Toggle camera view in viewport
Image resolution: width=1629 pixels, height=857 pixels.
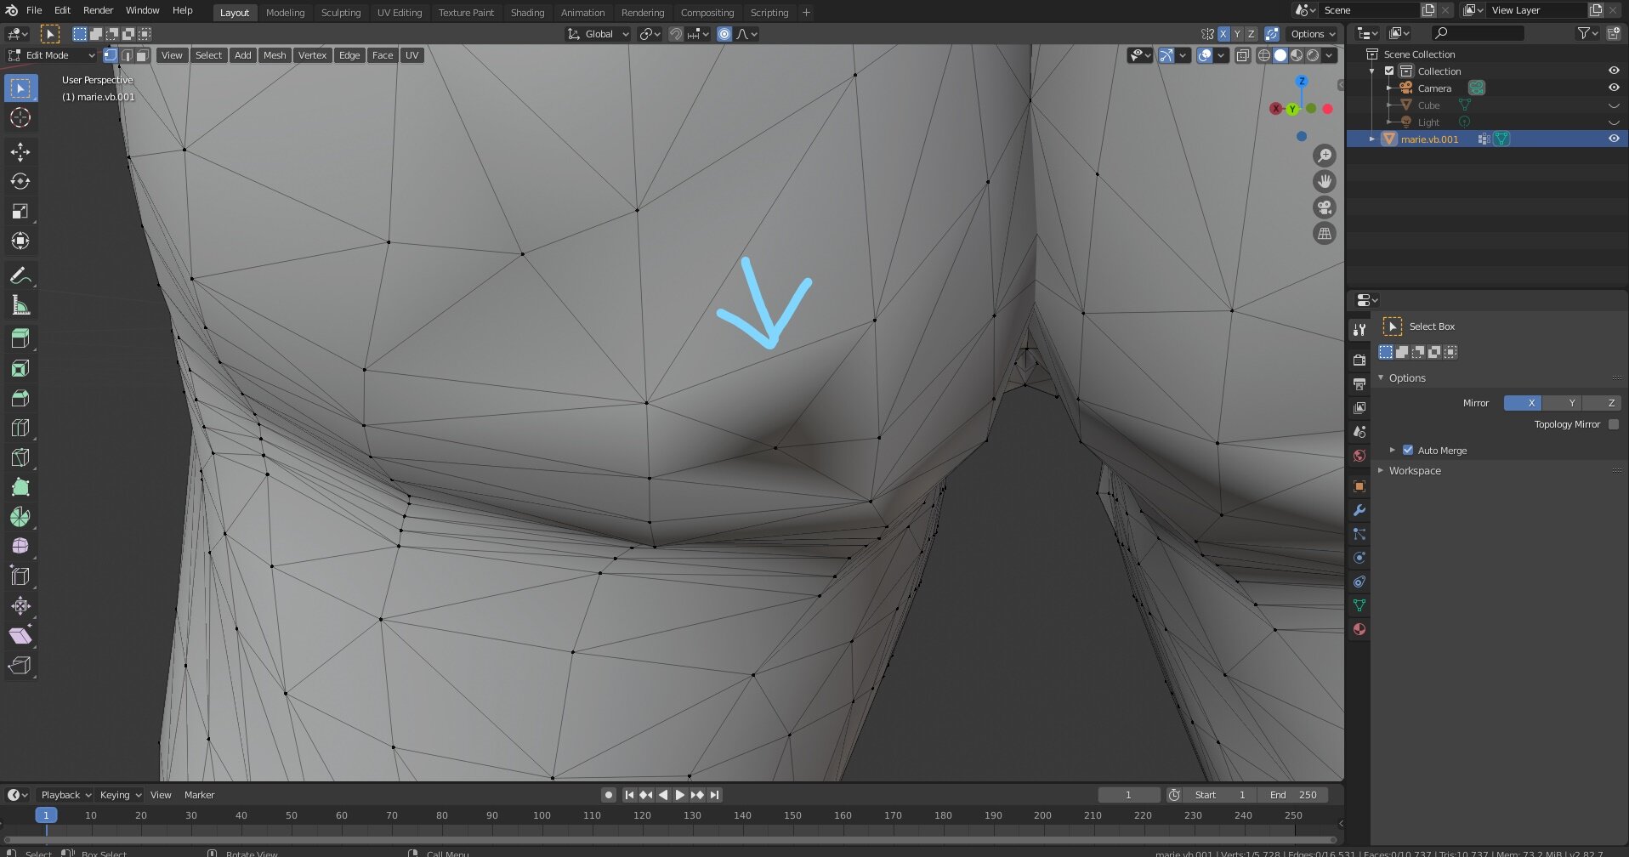coord(1325,207)
